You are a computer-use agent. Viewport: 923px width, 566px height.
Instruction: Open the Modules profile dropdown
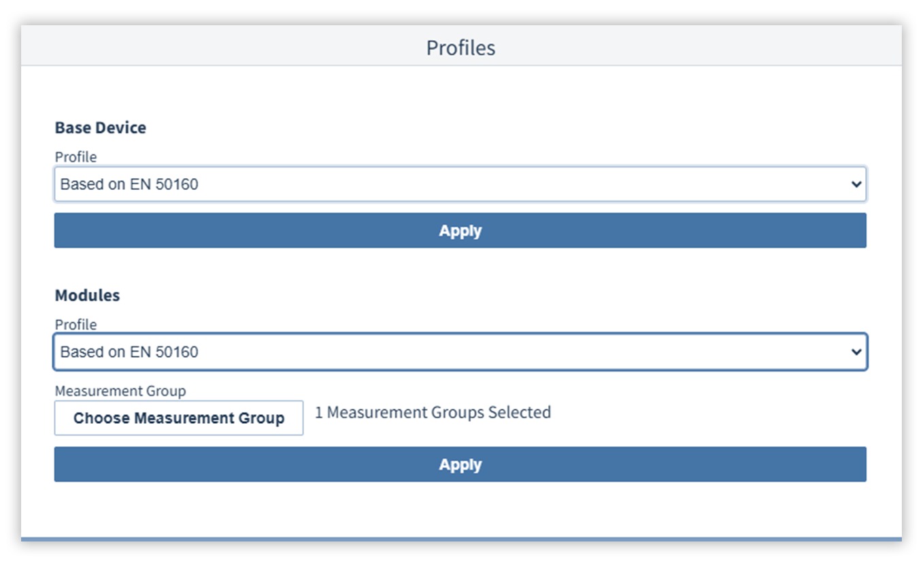click(460, 352)
